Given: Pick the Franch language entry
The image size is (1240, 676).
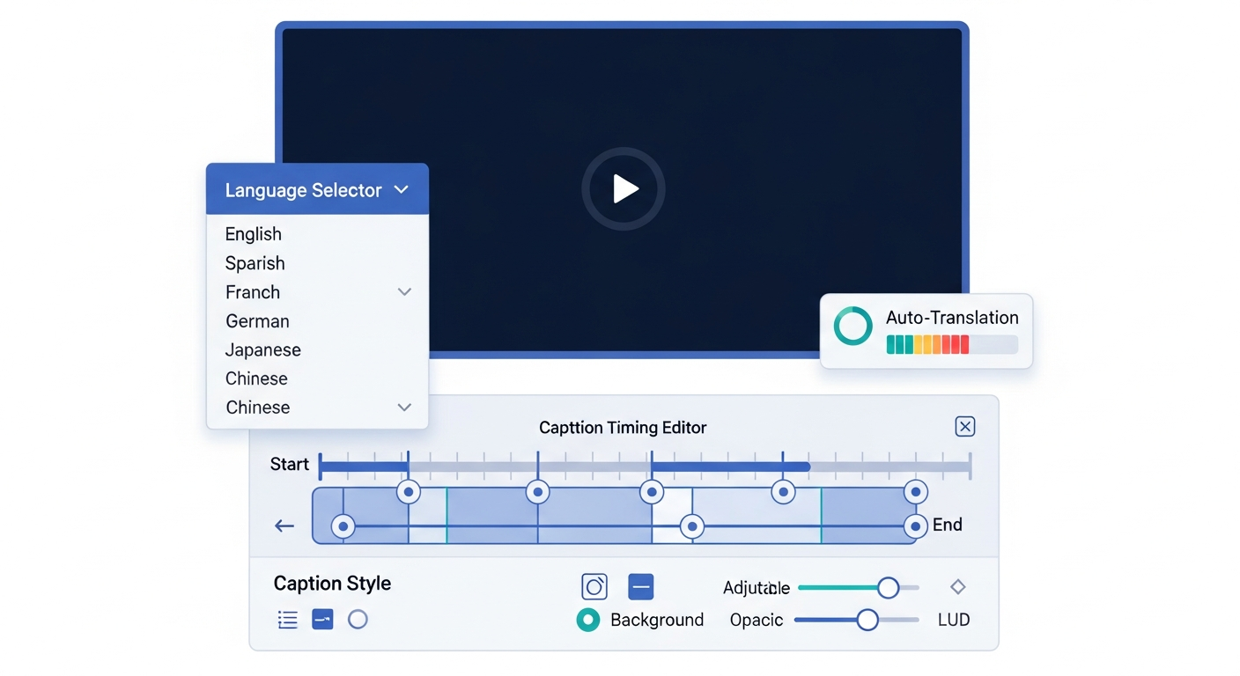Looking at the screenshot, I should tap(253, 292).
